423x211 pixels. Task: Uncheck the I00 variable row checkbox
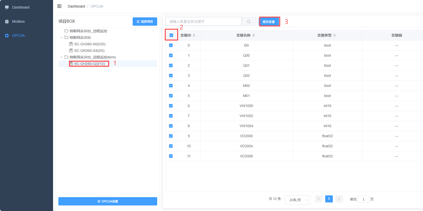(x=171, y=45)
